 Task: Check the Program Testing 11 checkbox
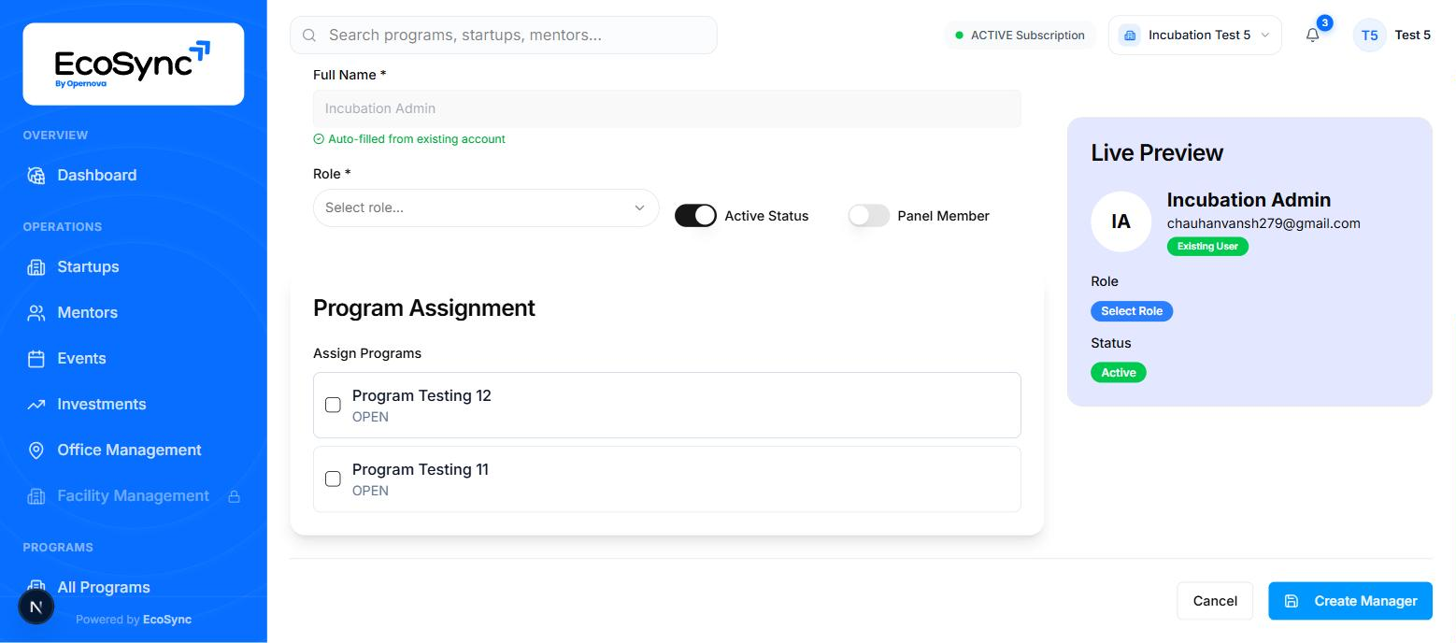333,479
